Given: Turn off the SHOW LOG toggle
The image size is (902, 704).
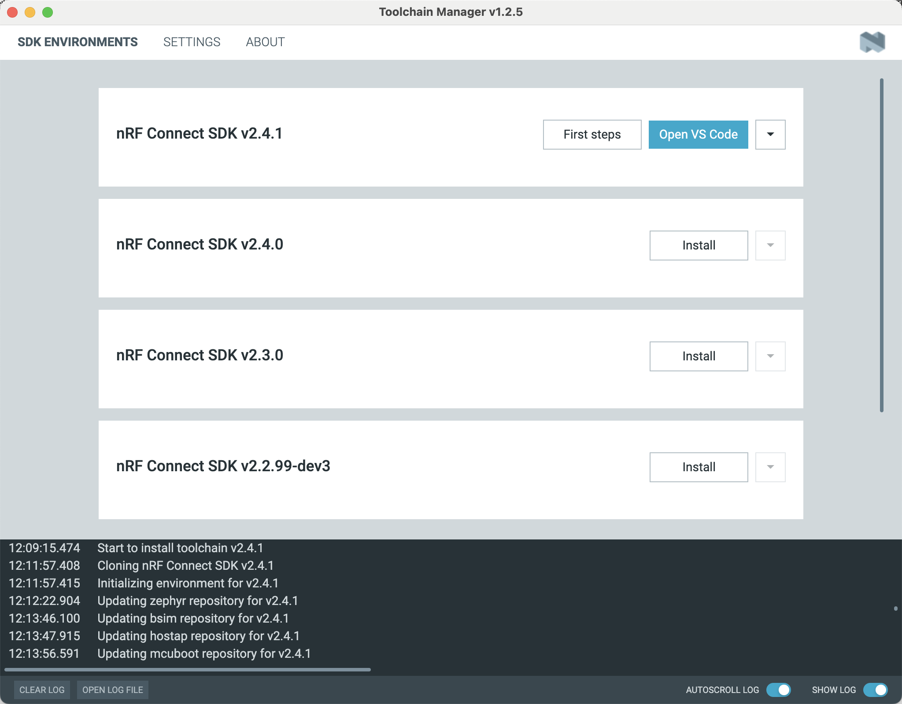Looking at the screenshot, I should 876,690.
